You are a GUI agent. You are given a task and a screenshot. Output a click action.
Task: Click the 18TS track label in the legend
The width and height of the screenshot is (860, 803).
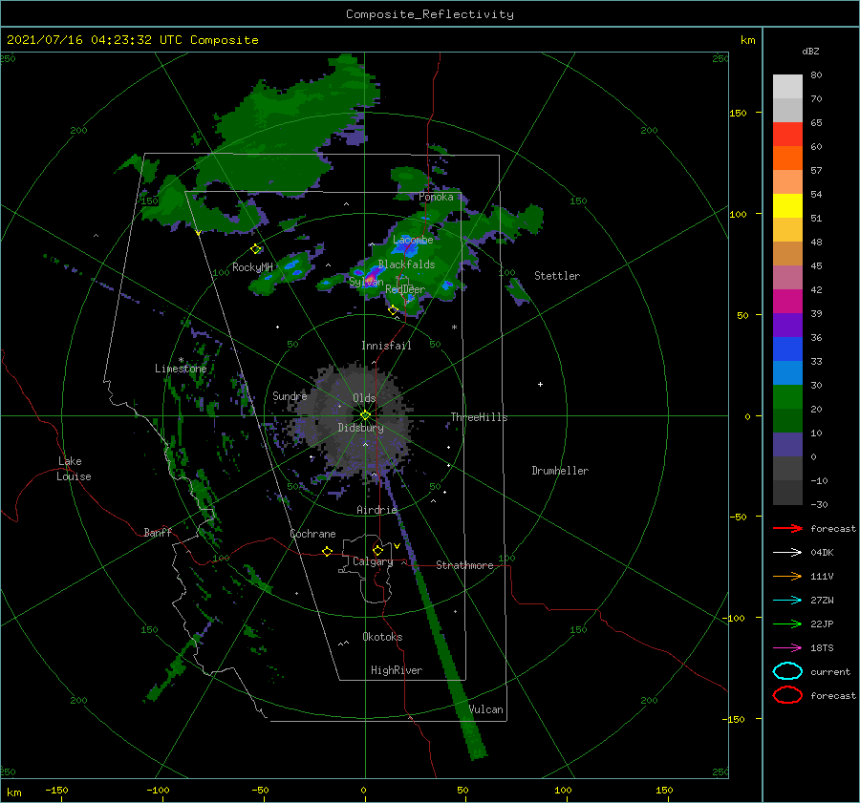click(822, 648)
